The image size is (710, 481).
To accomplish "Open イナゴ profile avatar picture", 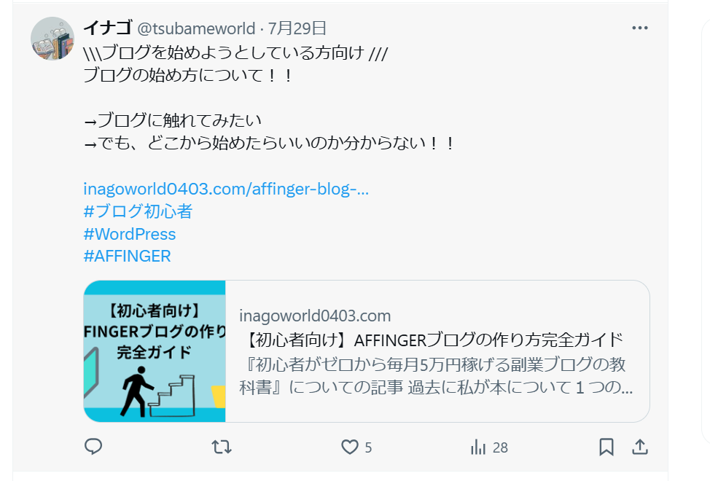I will pyautogui.click(x=52, y=39).
